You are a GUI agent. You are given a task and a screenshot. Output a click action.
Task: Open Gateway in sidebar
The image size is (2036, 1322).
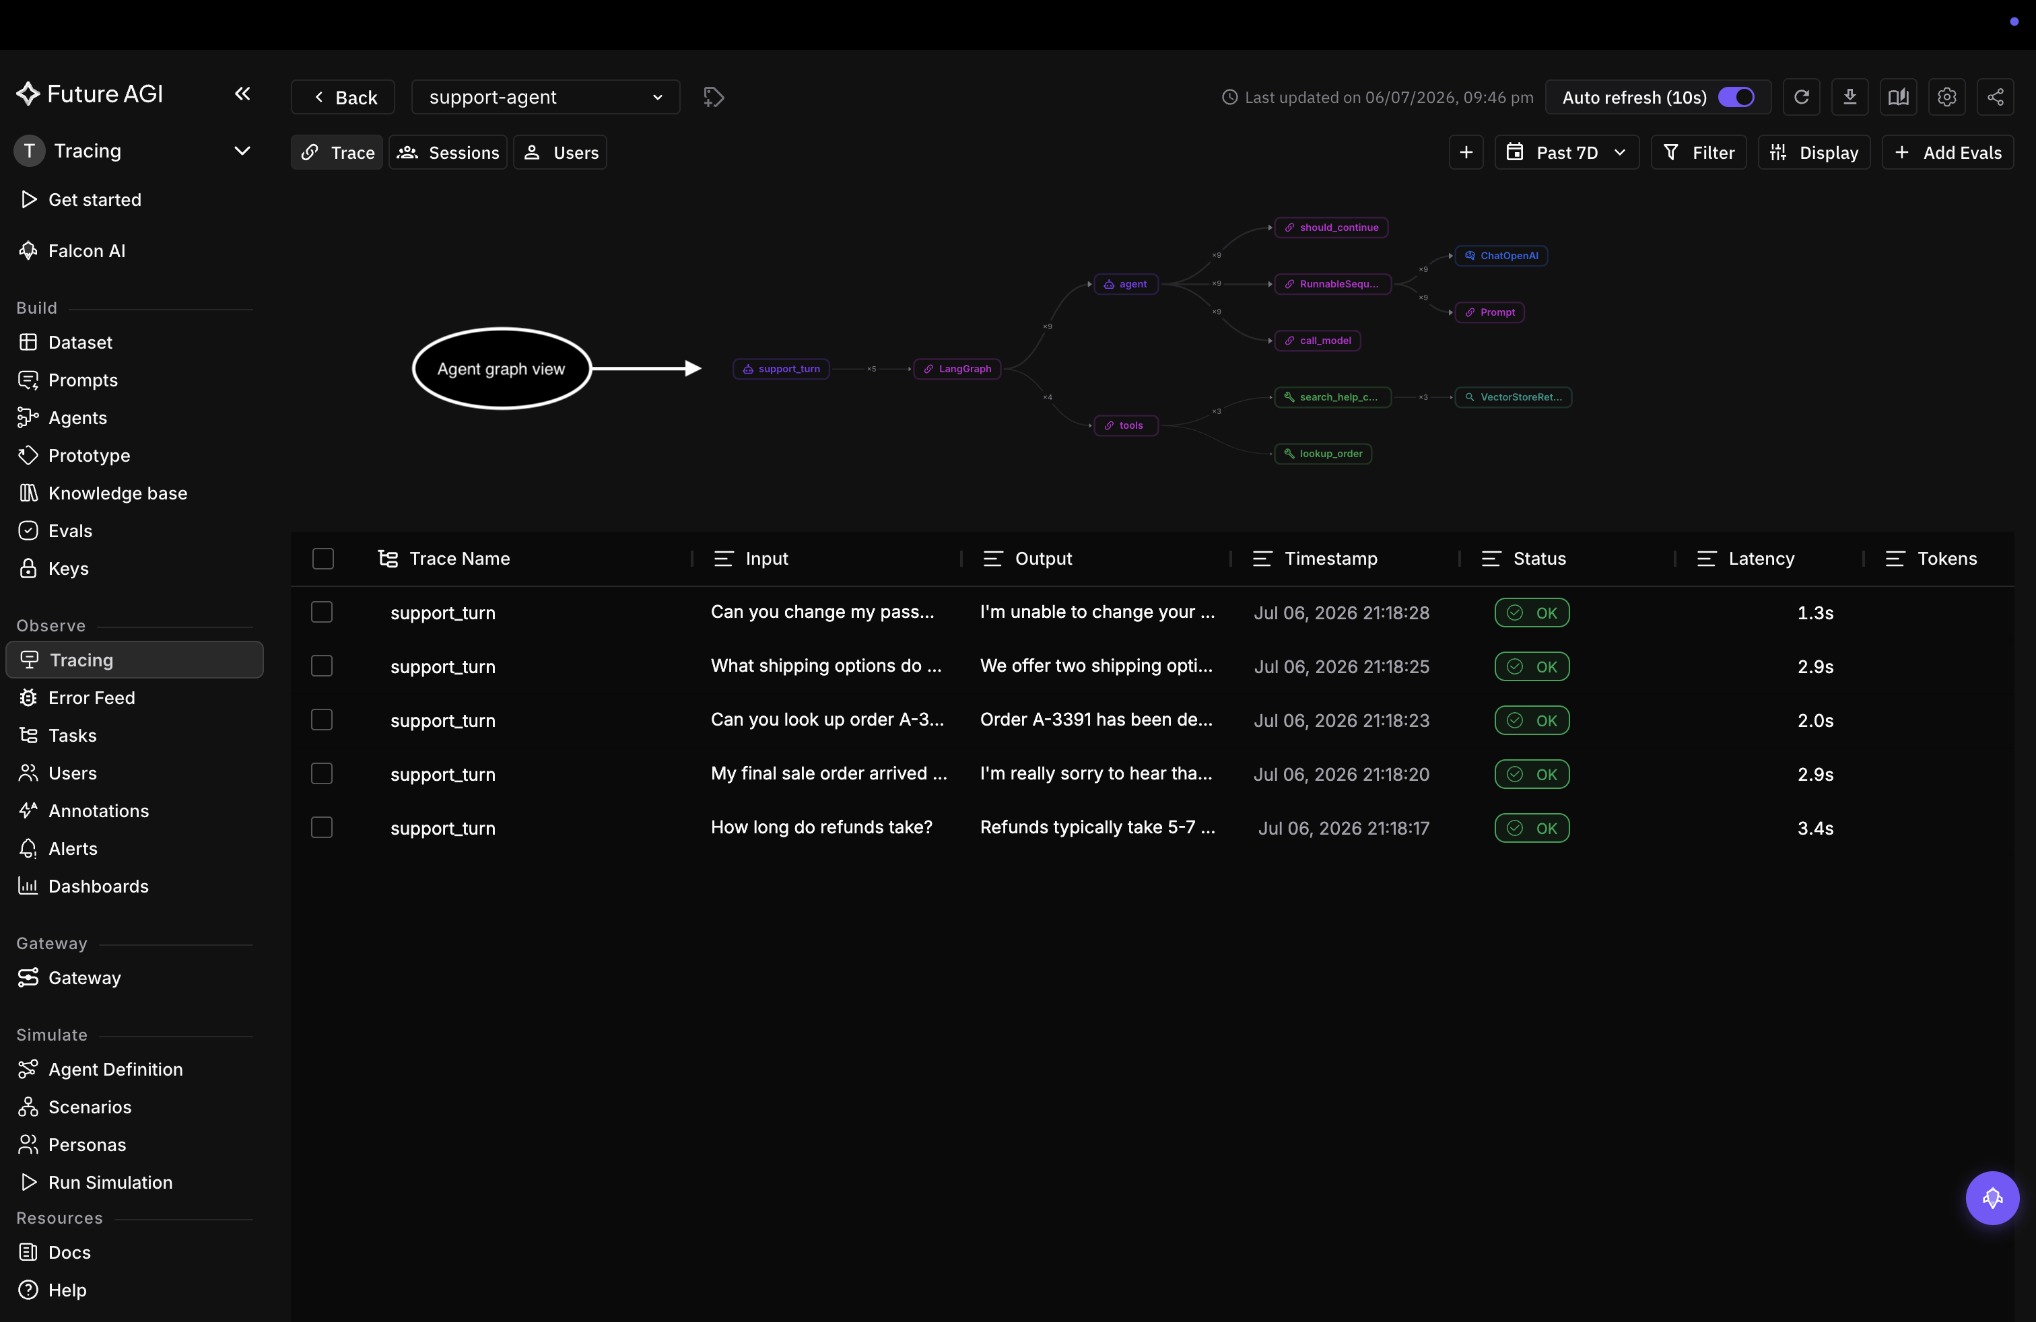point(85,978)
